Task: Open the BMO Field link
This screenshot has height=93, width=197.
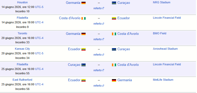Action: point(160,33)
